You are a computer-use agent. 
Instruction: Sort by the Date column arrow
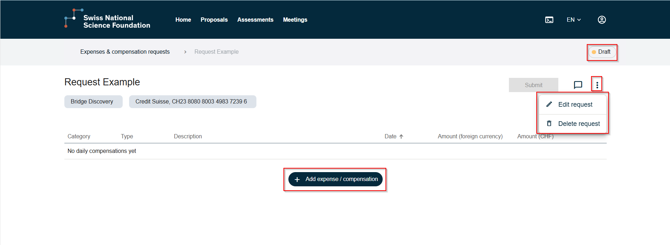[401, 137]
